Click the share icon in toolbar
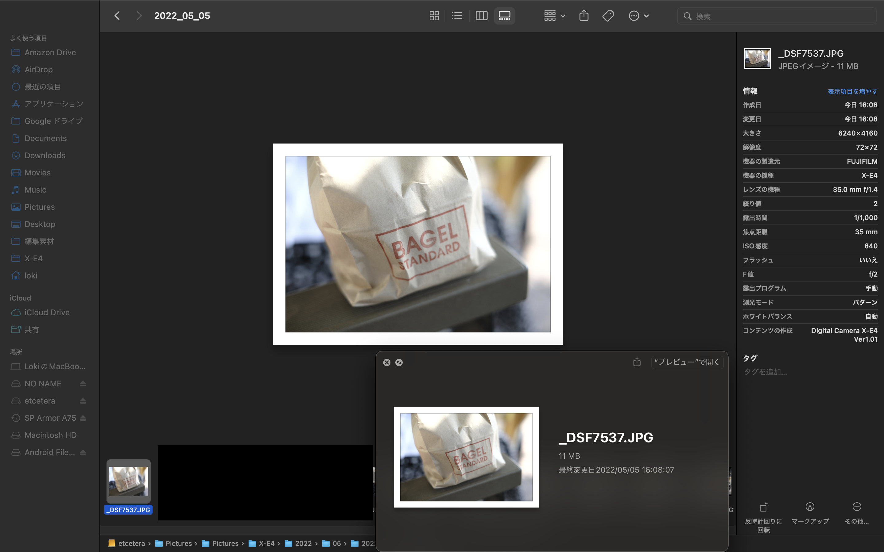The width and height of the screenshot is (884, 552). 584,16
